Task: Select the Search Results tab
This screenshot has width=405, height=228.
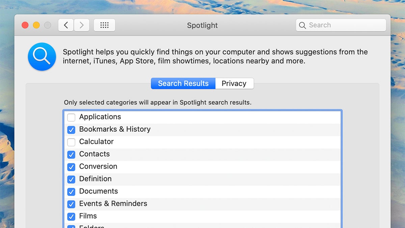Action: click(x=183, y=83)
